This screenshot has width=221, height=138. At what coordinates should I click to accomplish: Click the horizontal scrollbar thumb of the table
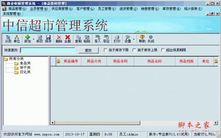click(97, 123)
